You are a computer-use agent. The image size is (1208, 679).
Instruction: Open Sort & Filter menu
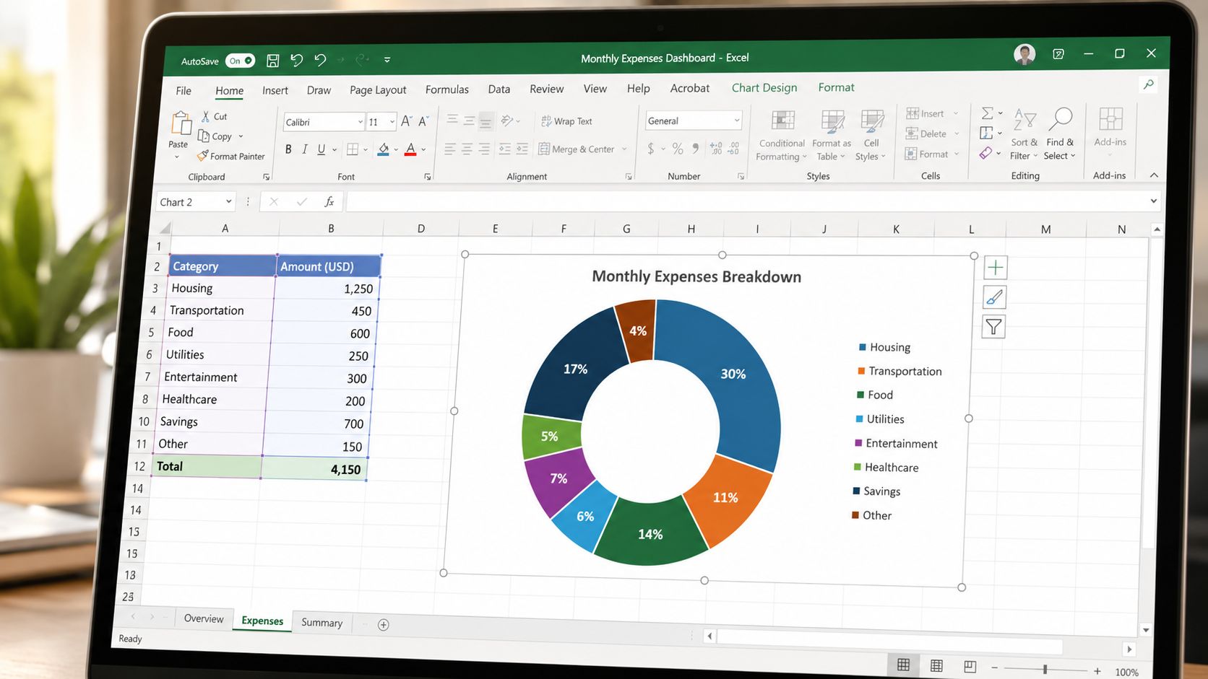[x=1024, y=134]
